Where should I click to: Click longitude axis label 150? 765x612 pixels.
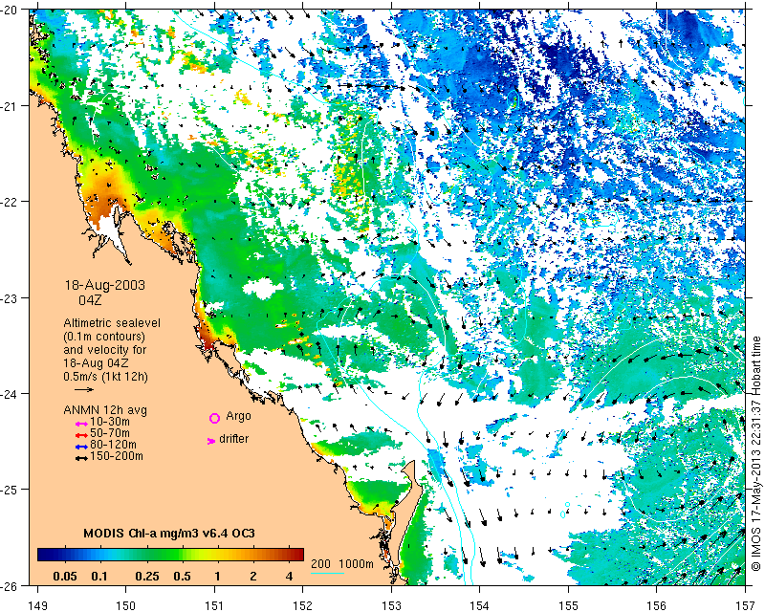126,605
